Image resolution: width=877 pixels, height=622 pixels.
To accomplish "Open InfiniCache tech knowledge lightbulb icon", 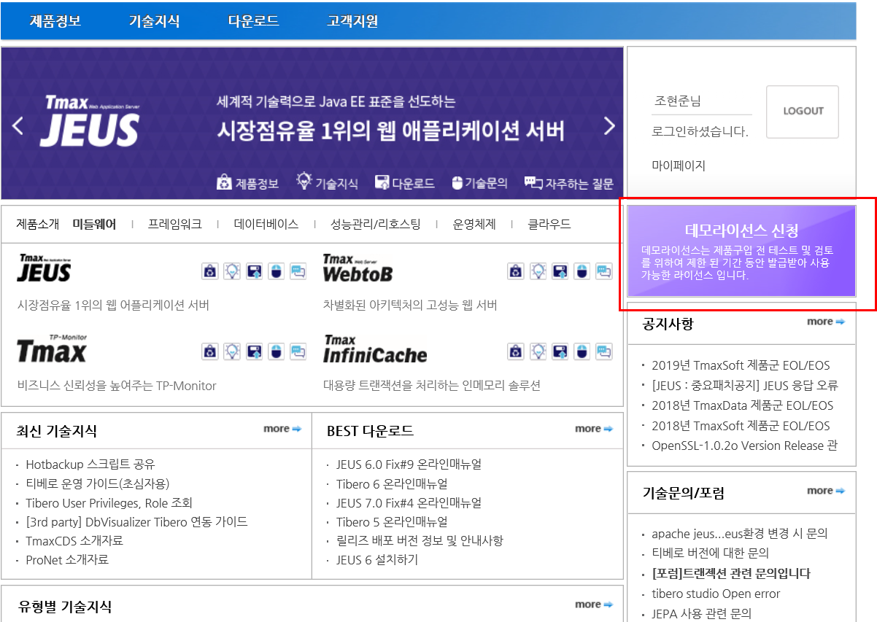I will [x=538, y=351].
